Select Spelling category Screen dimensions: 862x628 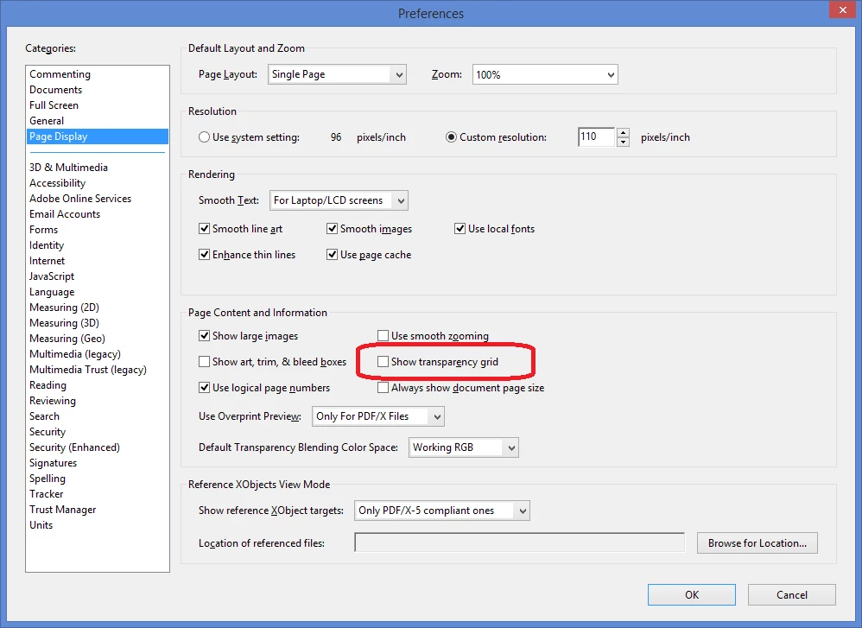(48, 479)
